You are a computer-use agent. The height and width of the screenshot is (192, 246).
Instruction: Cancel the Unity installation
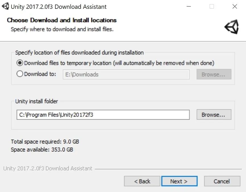pyautogui.click(x=222, y=181)
